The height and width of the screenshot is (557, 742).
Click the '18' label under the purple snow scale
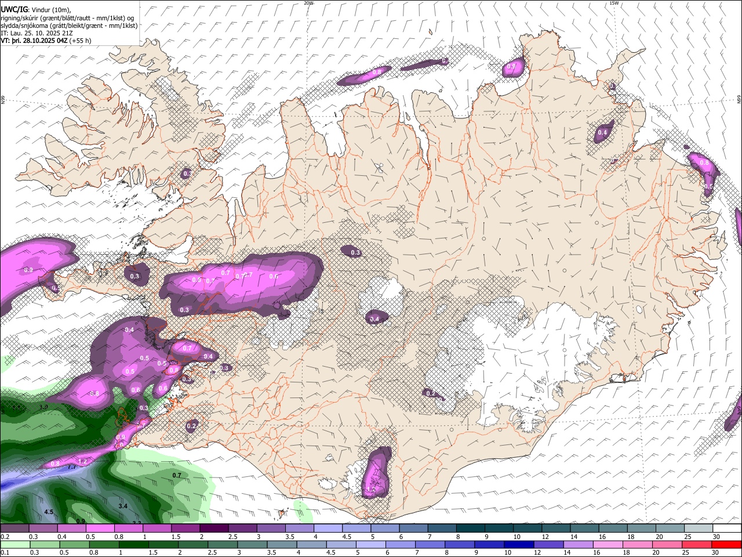click(x=631, y=537)
